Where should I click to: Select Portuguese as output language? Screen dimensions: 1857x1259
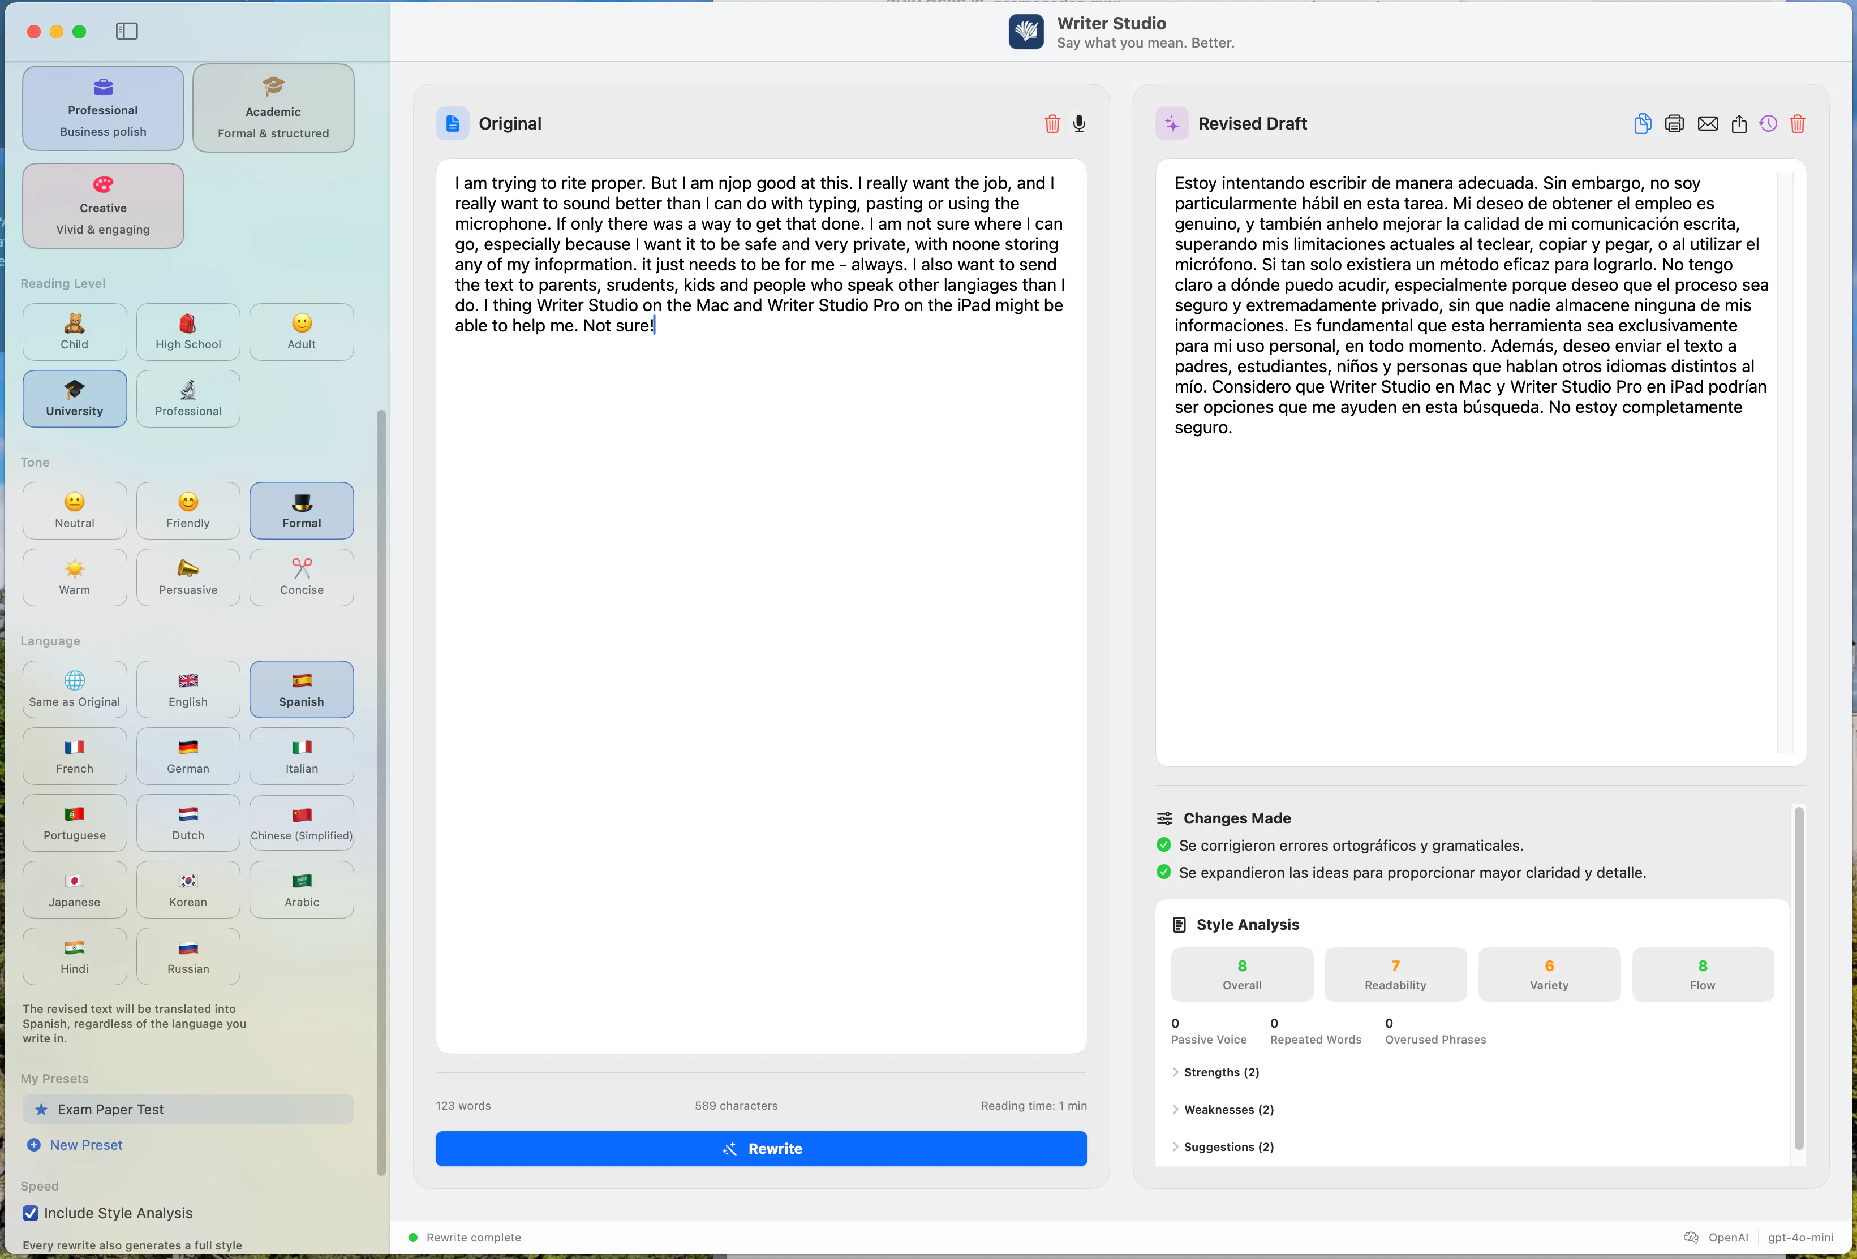74,823
